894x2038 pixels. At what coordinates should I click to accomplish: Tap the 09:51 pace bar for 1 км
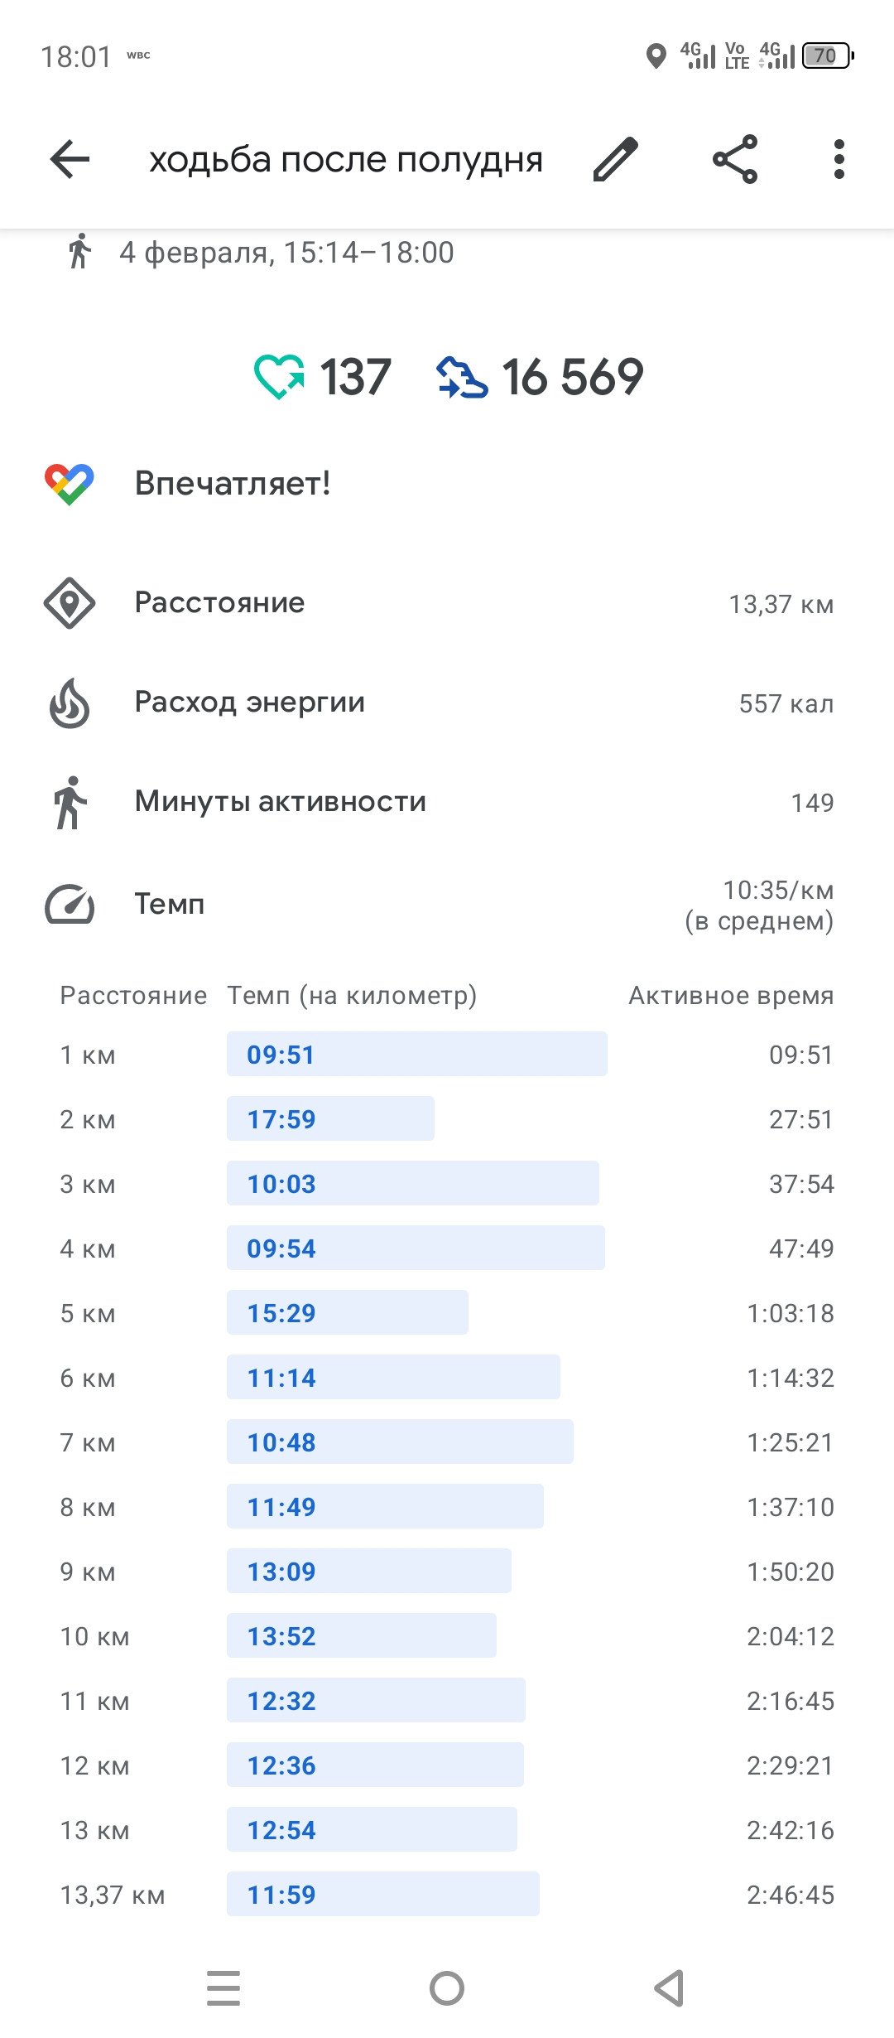click(417, 1054)
